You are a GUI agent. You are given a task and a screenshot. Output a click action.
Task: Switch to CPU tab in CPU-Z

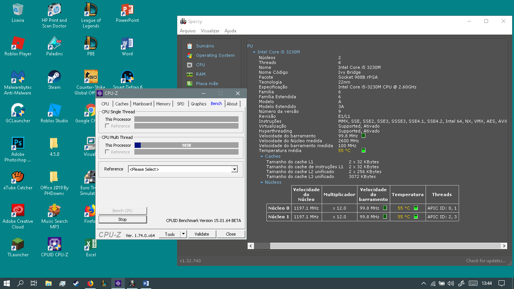pyautogui.click(x=105, y=104)
